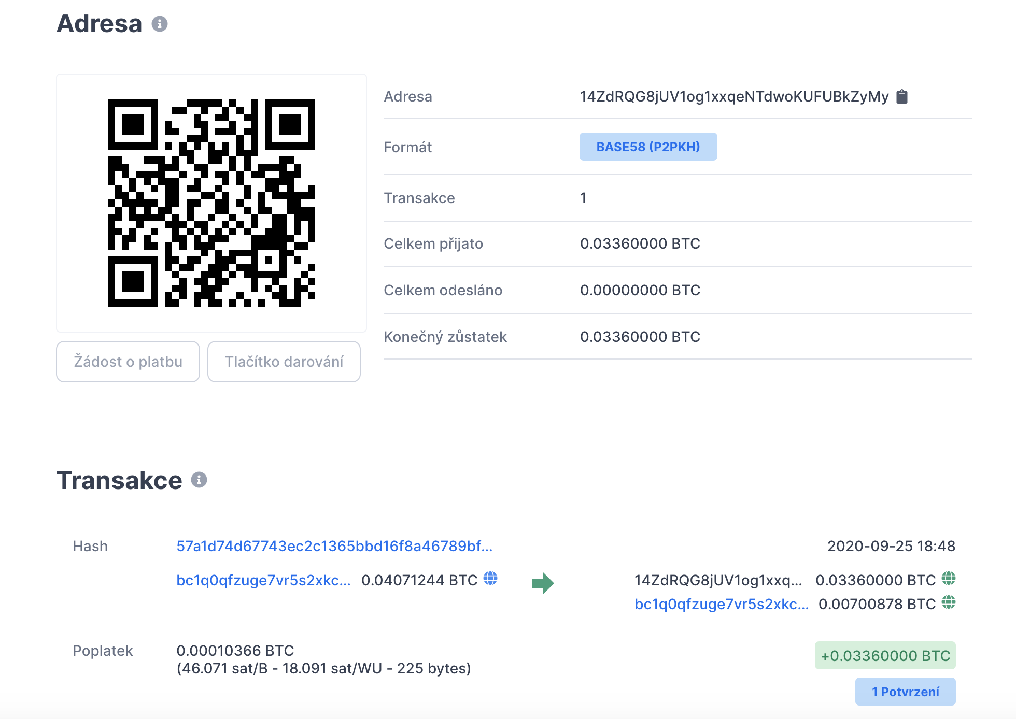Copy the address with the clipboard icon
Screen dimensions: 1016x719
[902, 96]
